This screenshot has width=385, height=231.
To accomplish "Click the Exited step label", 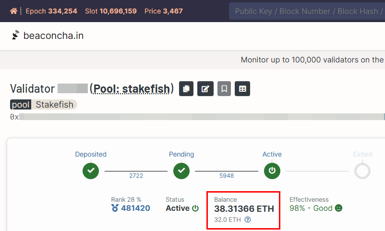I will 362,154.
